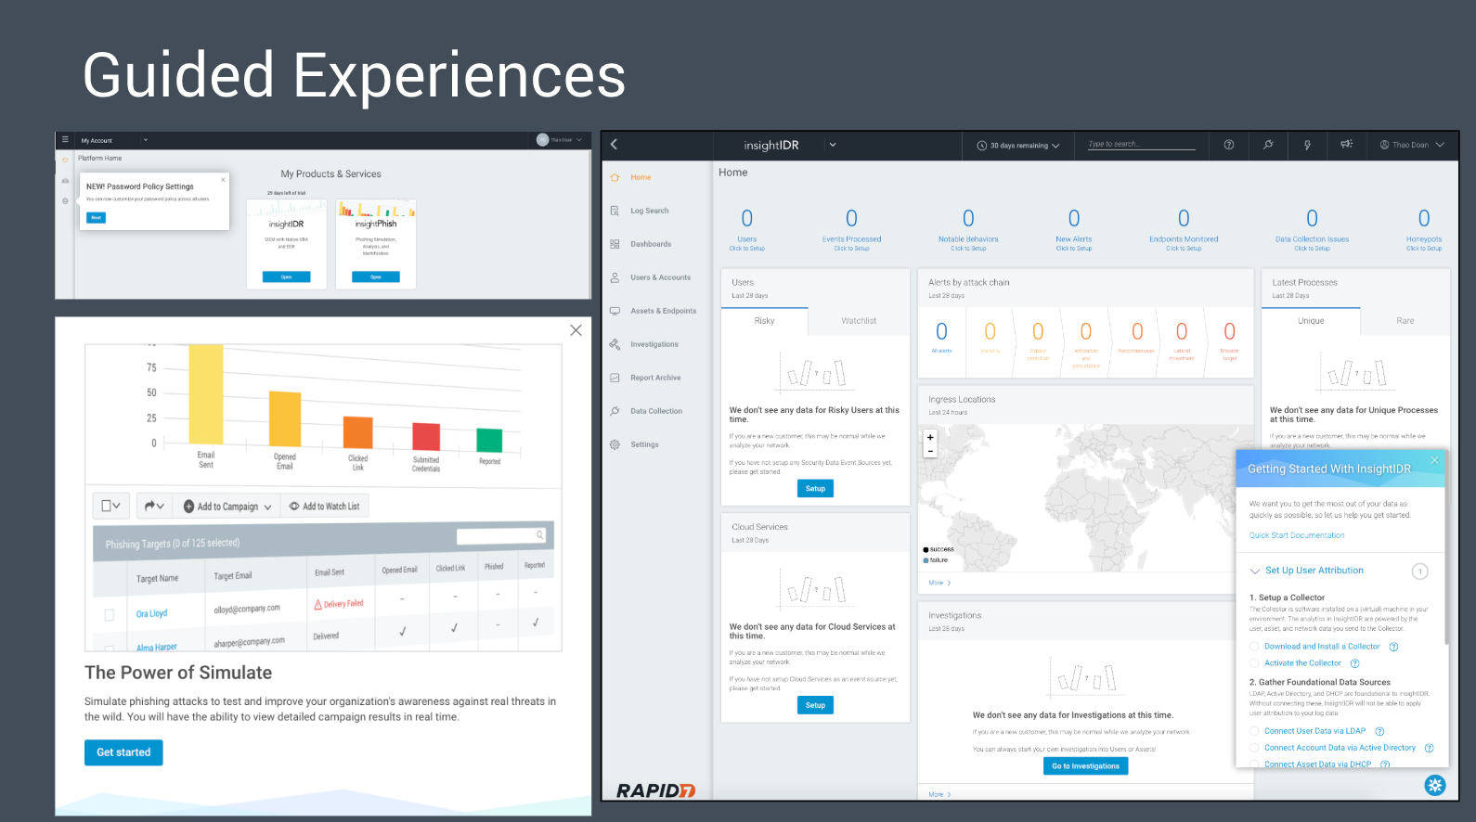Open hamburger menu in Platform Home window
The width and height of the screenshot is (1476, 822).
point(65,140)
